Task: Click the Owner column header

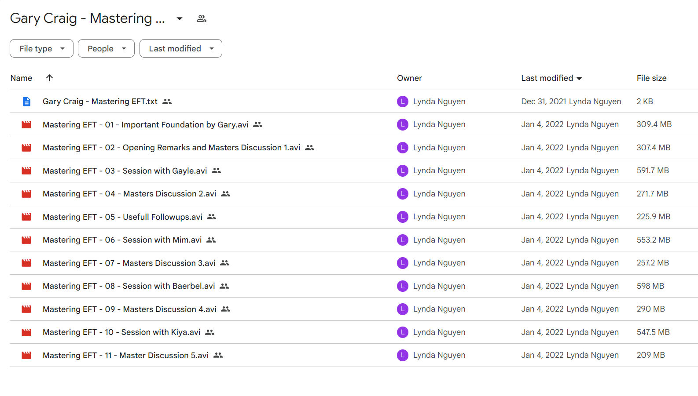Action: coord(409,78)
